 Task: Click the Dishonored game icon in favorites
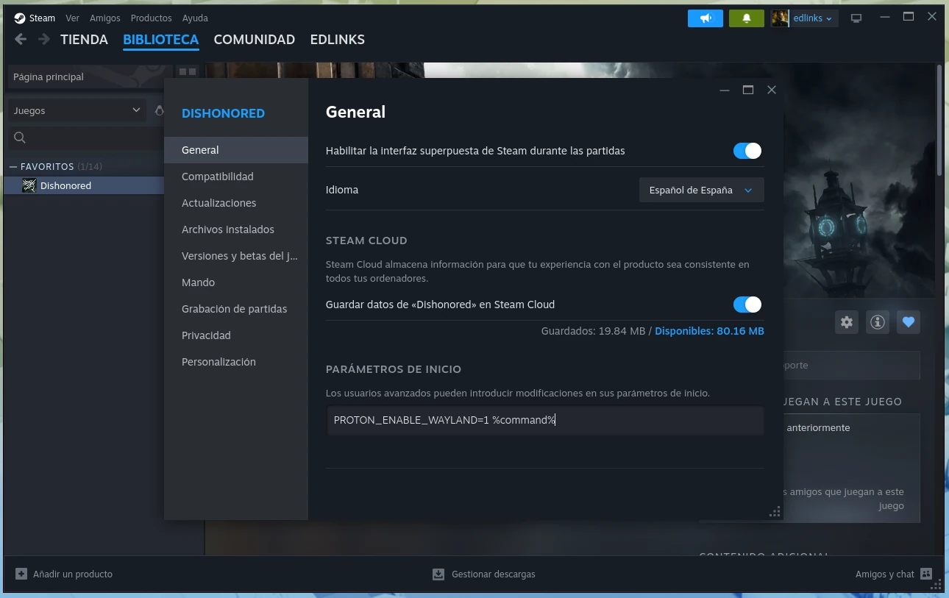point(29,185)
